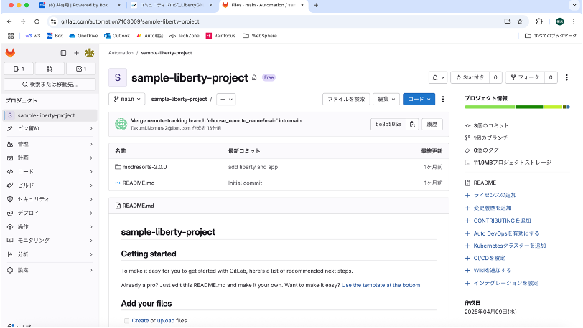
Task: Expand the 管理 sidebar section
Action: tap(50, 144)
